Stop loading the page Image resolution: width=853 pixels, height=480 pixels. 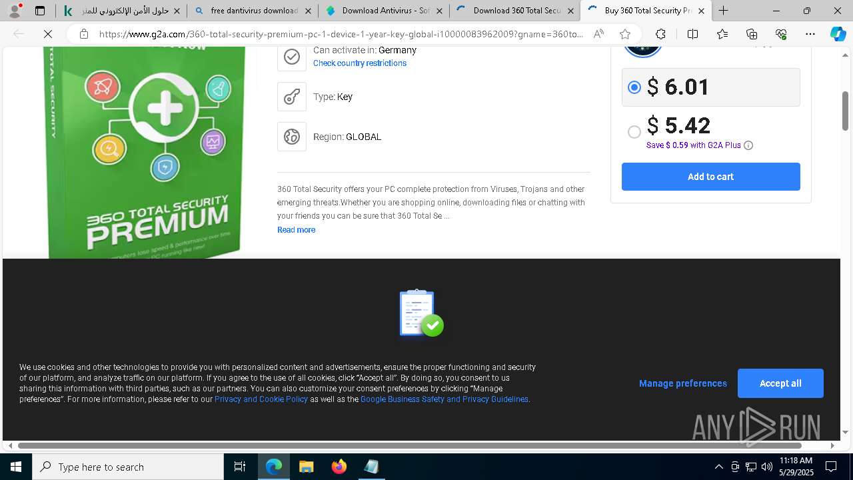(x=48, y=34)
